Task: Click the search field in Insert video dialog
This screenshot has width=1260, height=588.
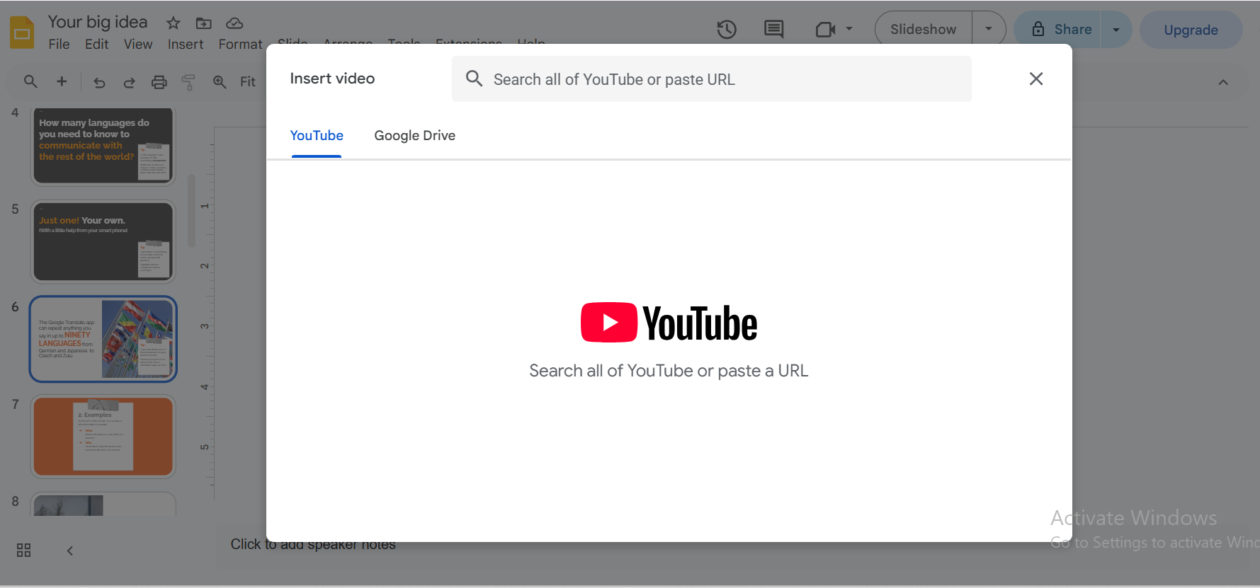Action: click(x=711, y=79)
